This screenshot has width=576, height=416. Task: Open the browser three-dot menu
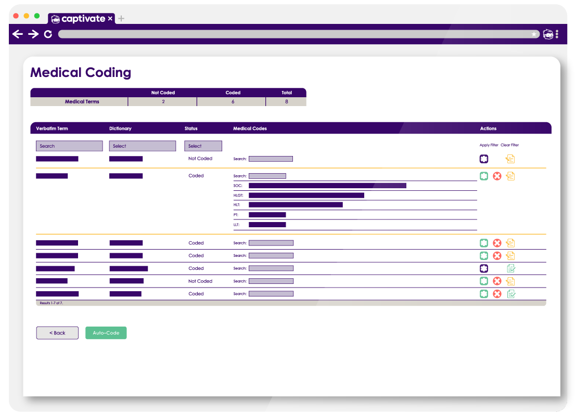[x=557, y=34]
